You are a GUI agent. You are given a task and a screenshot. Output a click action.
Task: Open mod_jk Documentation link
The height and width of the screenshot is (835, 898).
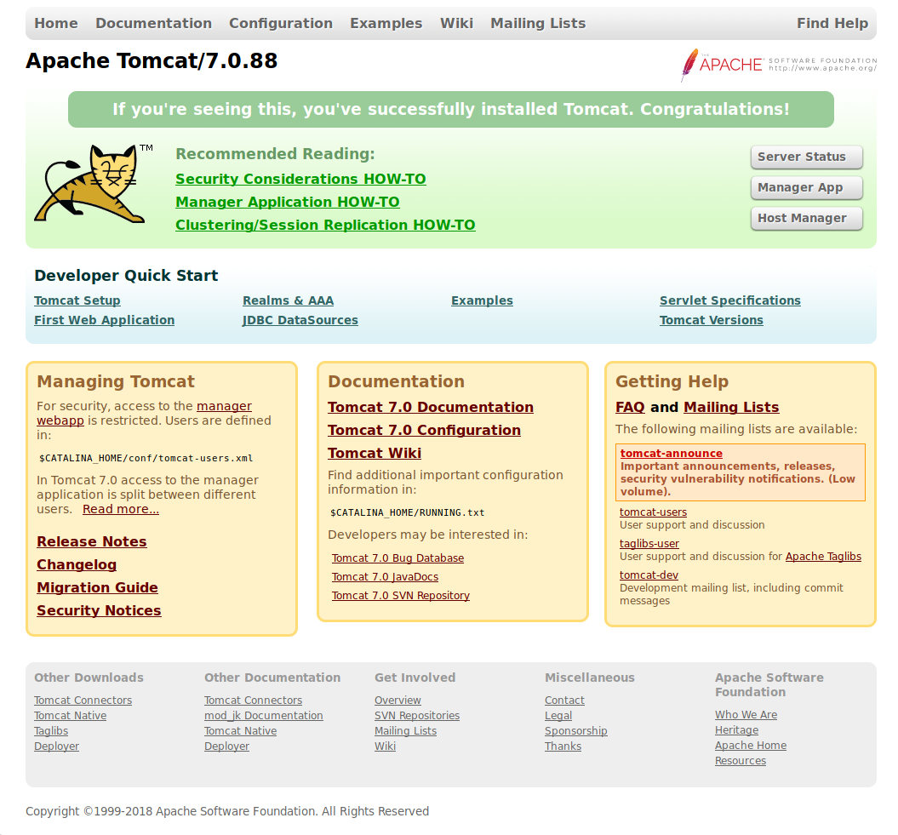coord(264,716)
